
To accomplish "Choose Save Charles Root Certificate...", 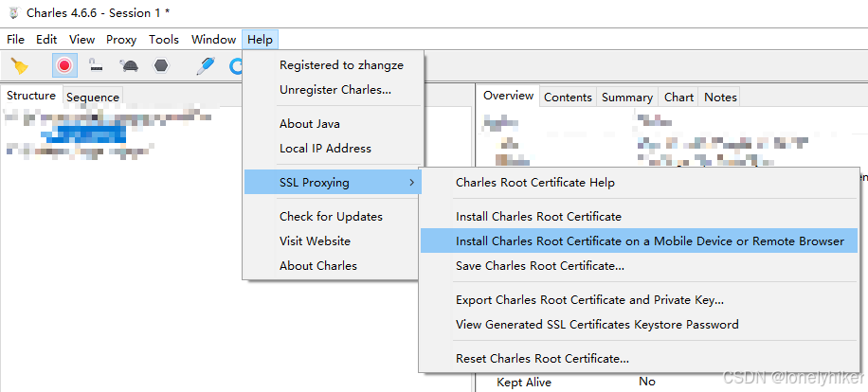I will [x=640, y=265].
